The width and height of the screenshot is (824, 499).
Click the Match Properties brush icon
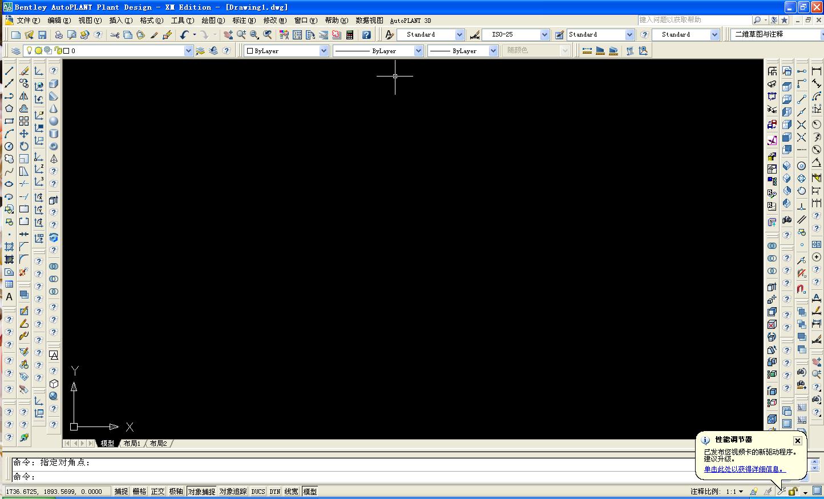(x=154, y=35)
